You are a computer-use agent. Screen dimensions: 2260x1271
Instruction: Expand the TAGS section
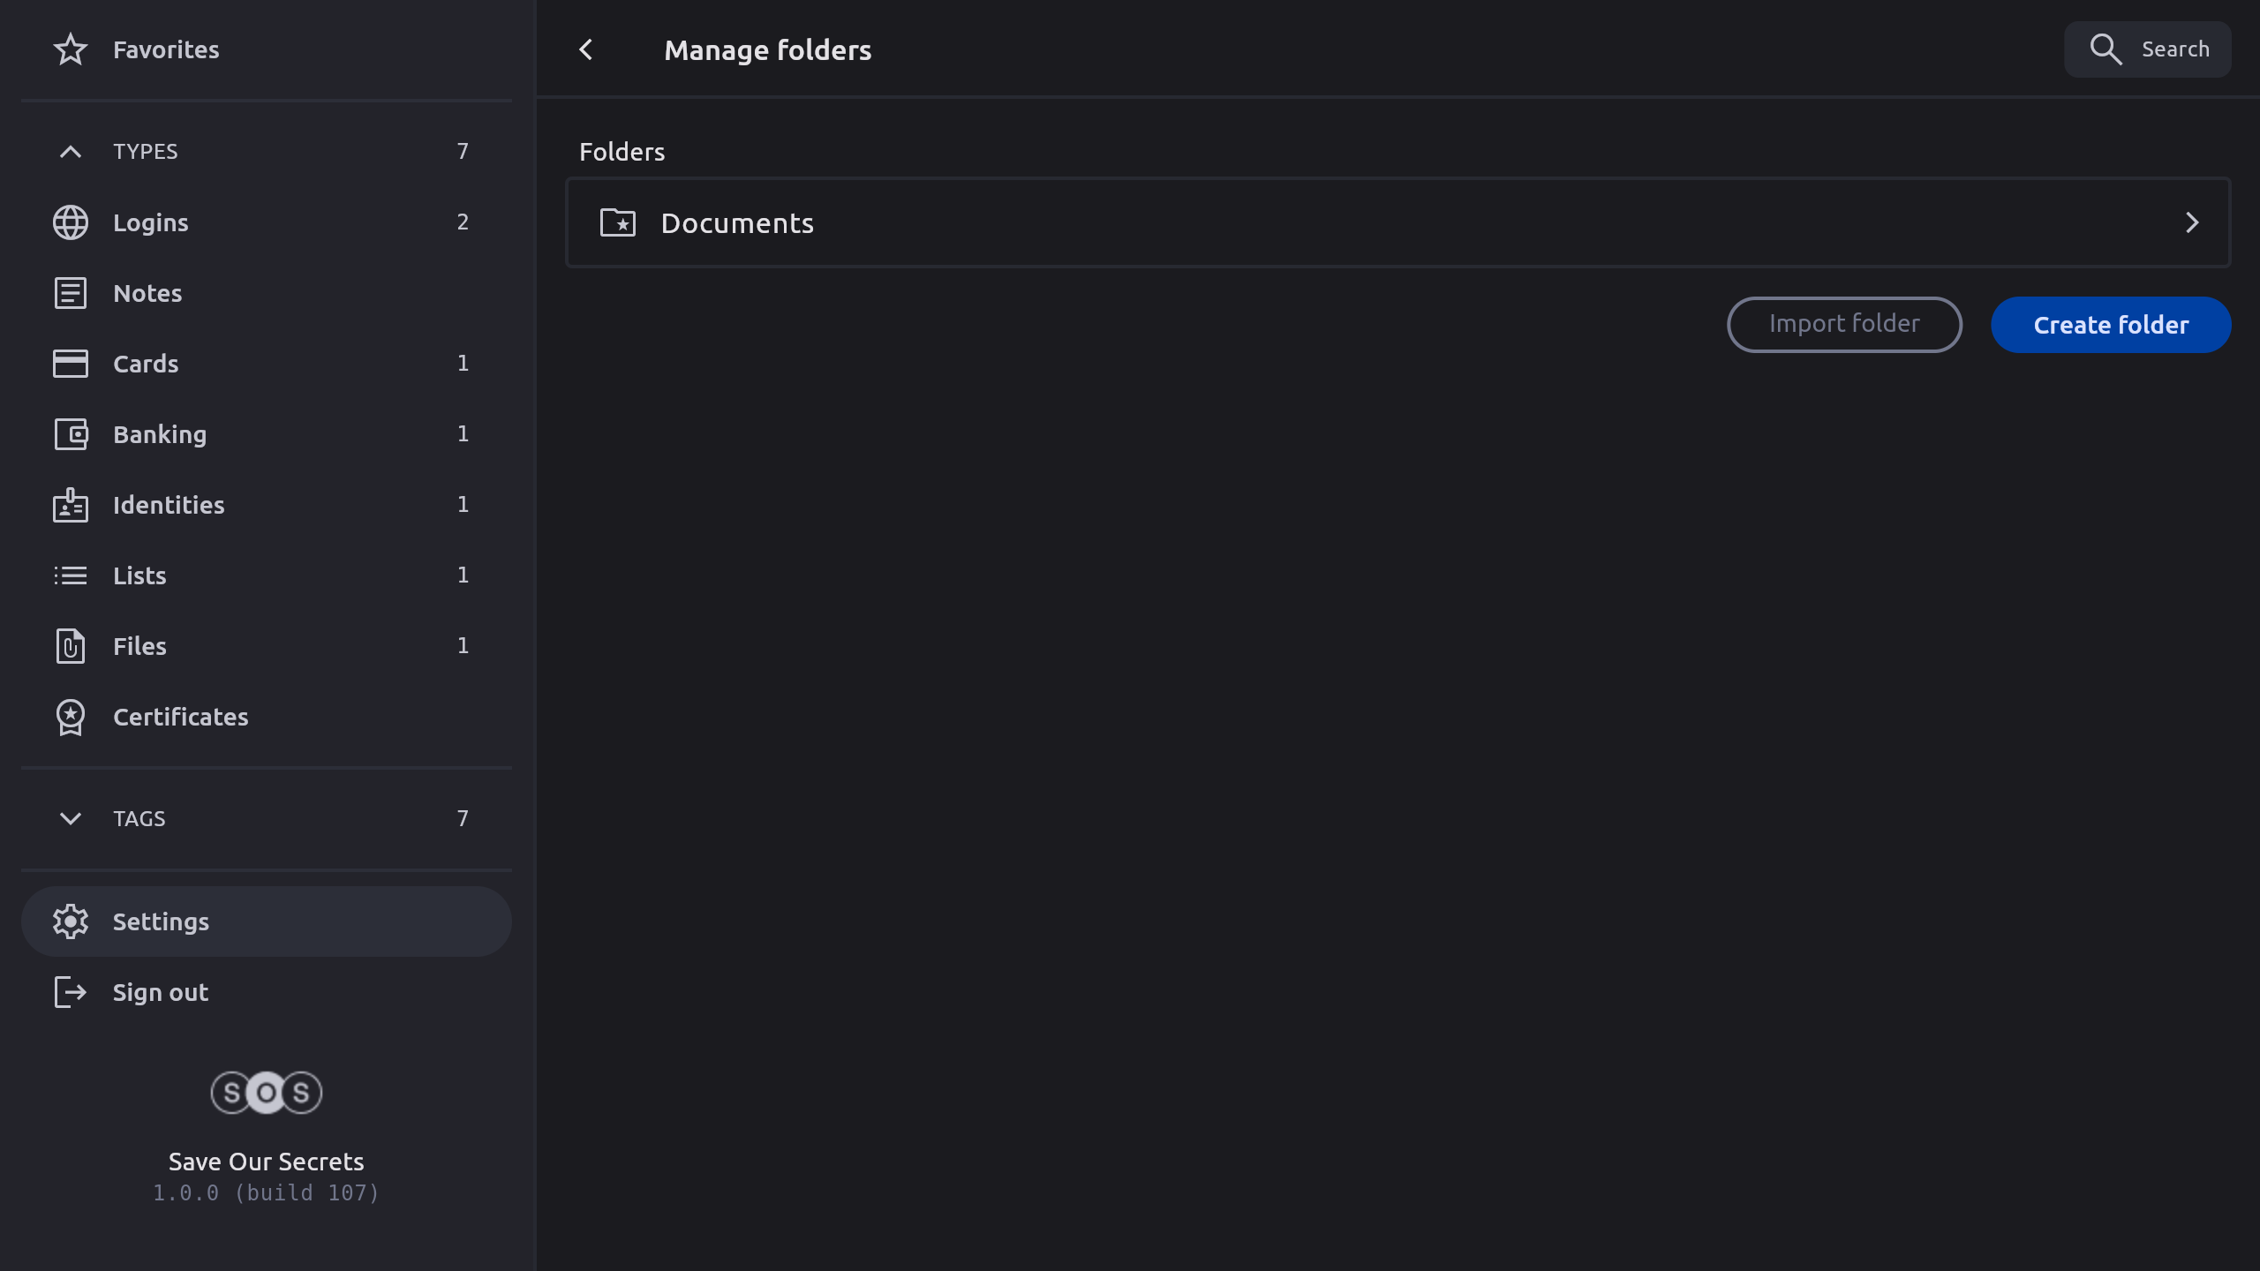pos(71,818)
